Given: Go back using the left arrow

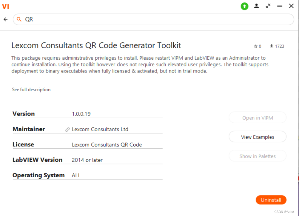Looking at the screenshot, I should tap(6, 19).
